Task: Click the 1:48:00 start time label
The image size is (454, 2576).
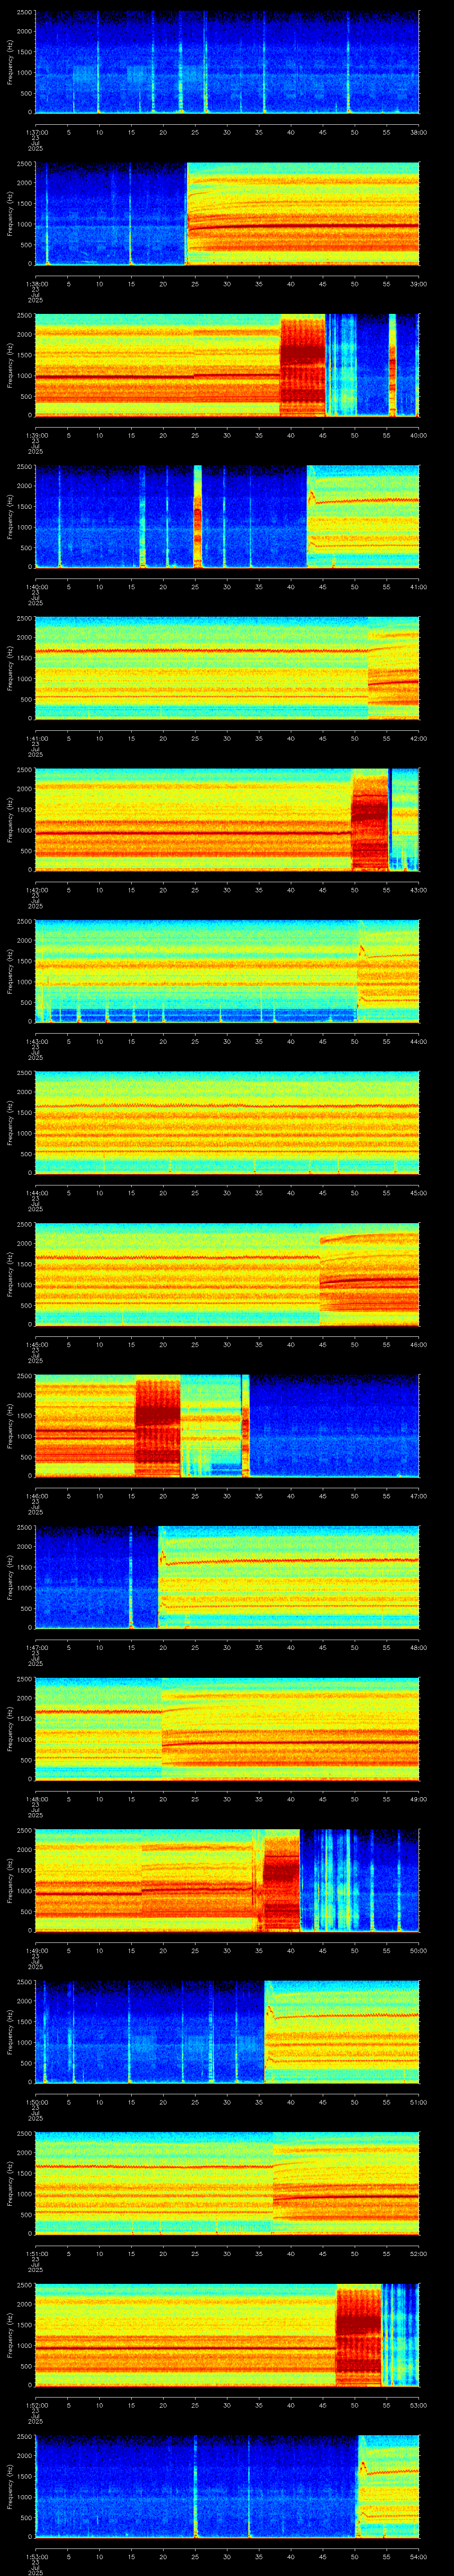Action: pos(37,1799)
